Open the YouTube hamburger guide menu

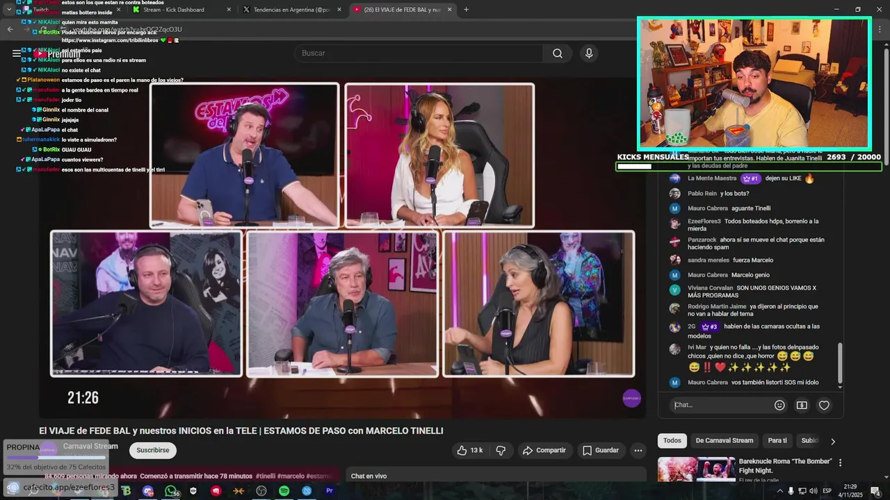[17, 53]
